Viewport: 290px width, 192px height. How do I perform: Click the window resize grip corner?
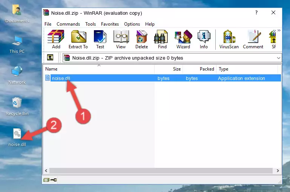point(280,182)
